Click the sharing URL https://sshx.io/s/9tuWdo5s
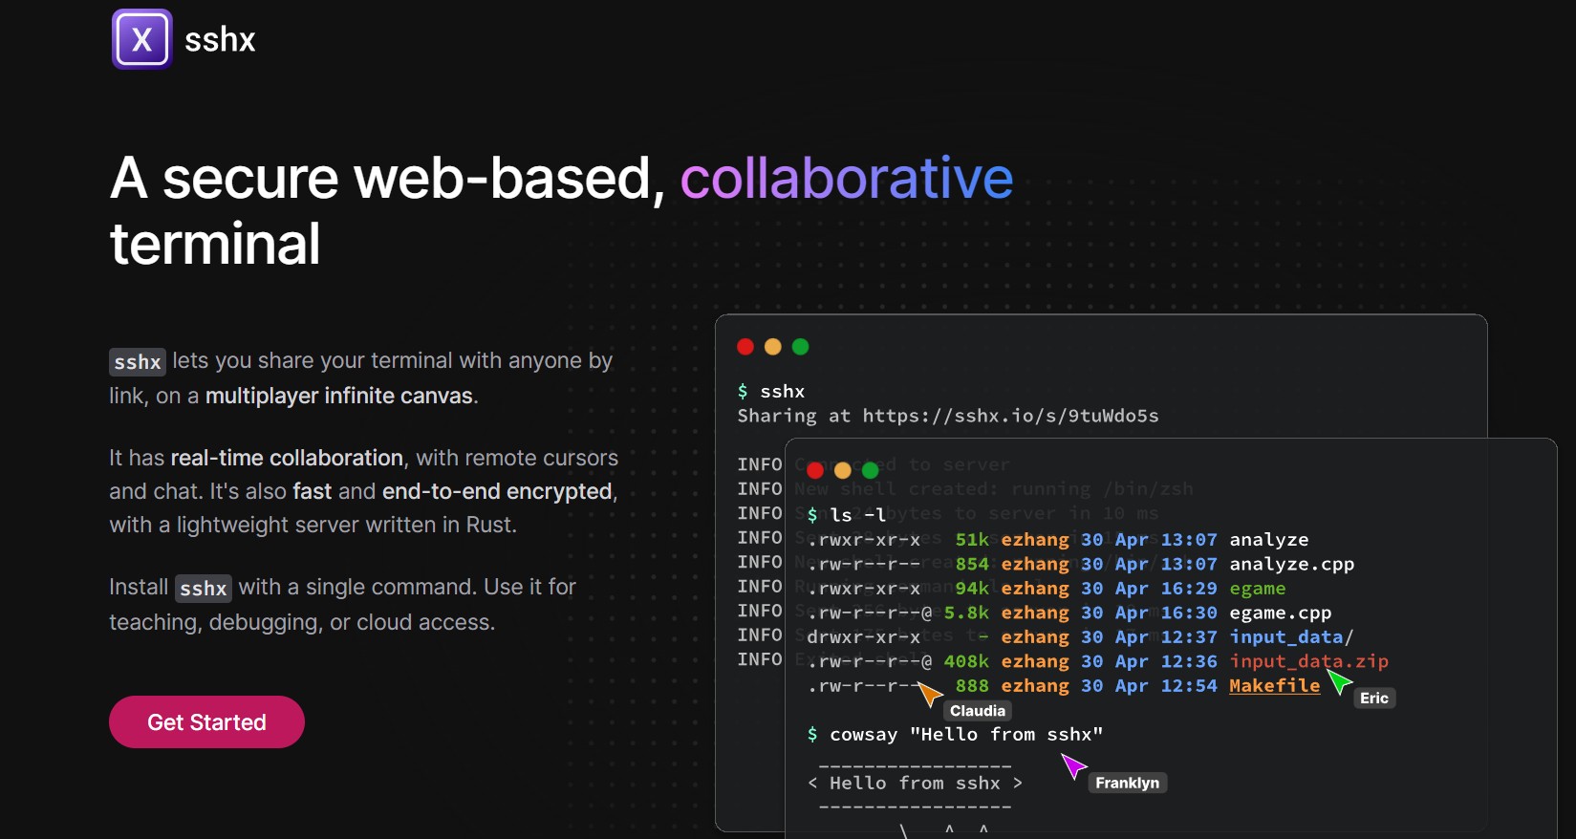1576x839 pixels. 1010,416
